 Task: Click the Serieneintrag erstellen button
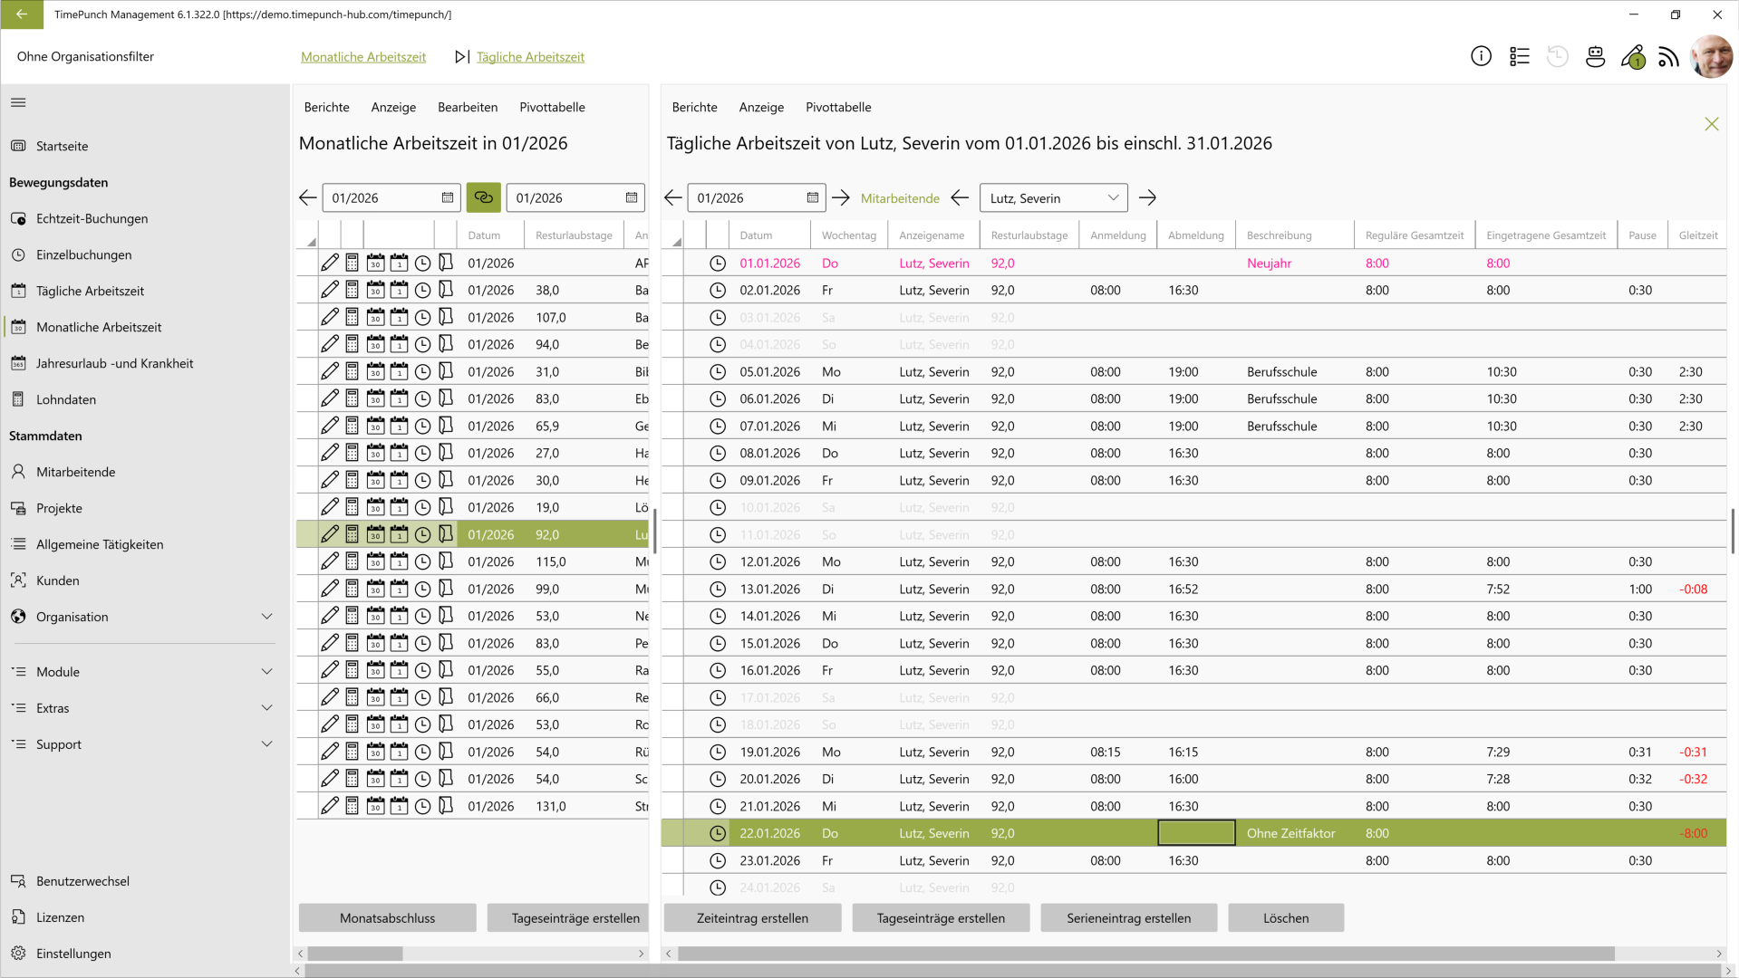tap(1128, 917)
